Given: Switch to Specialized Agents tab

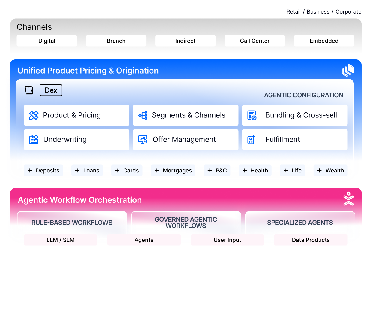Looking at the screenshot, I should [300, 223].
